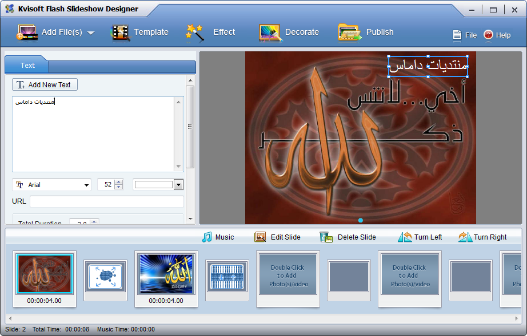Click the transition icon after second slide
Viewport: 527px width, 336px height.
(x=227, y=277)
